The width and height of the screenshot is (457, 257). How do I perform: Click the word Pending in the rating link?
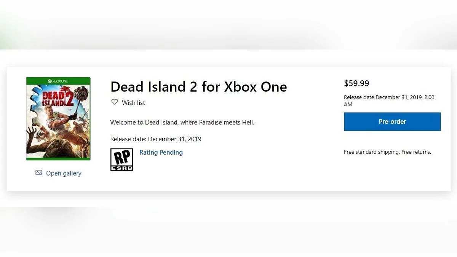point(171,152)
